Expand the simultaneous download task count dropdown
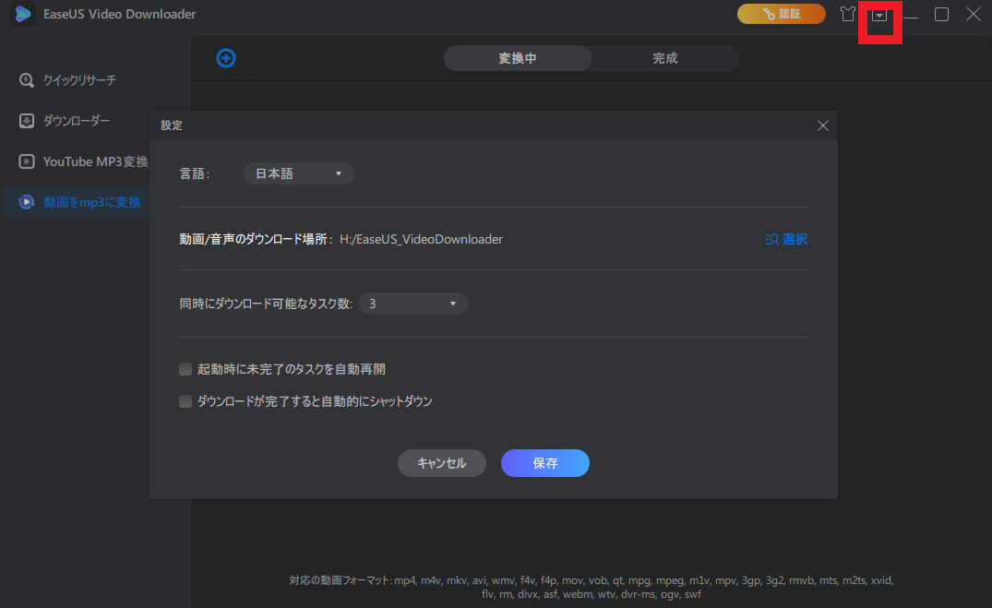Screen dimensions: 992x608 [x=413, y=304]
